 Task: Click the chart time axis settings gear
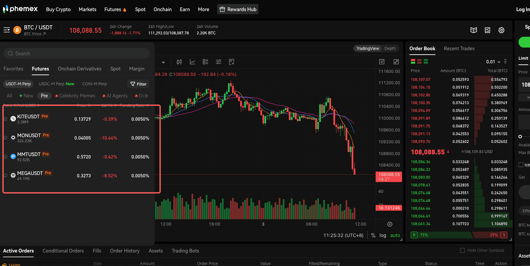(x=389, y=224)
